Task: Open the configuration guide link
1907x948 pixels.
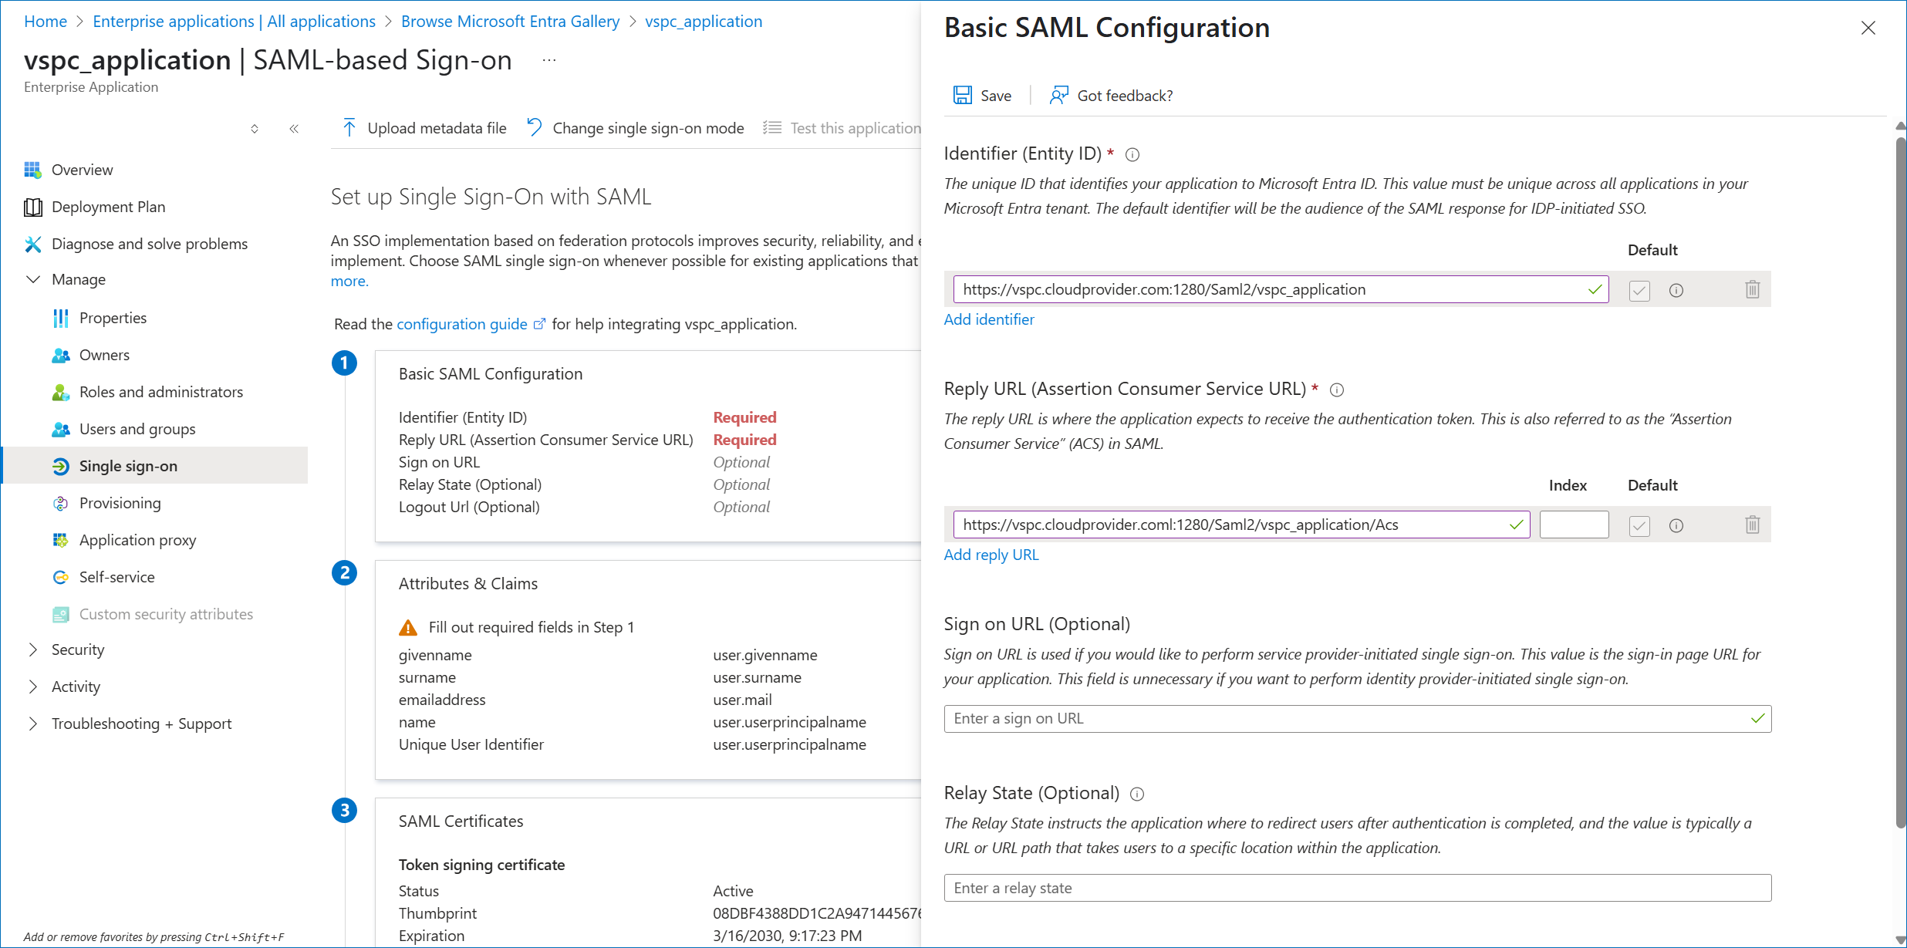Action: (x=461, y=324)
